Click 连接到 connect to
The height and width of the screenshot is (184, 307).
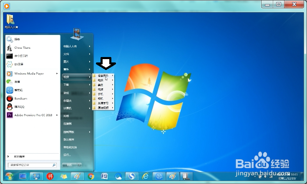[x=77, y=124]
